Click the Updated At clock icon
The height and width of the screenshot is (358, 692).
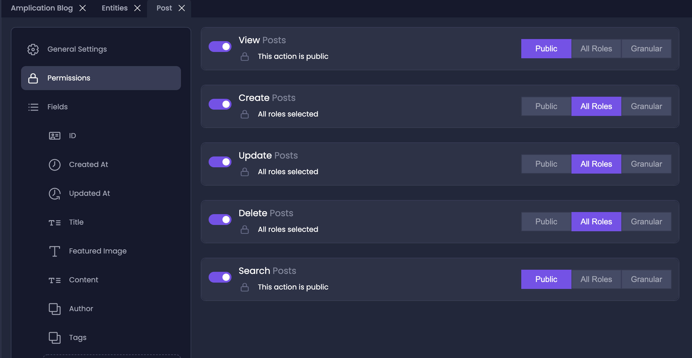tap(55, 193)
